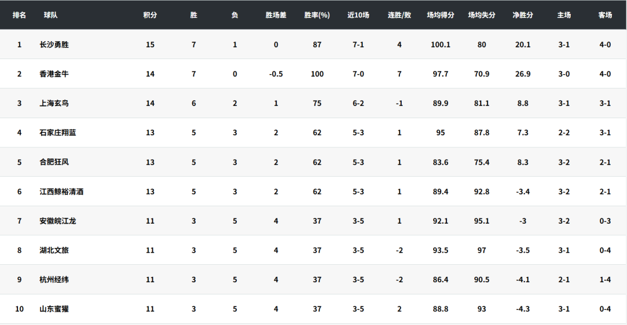Click the 客场 column header
The width and height of the screenshot is (627, 325).
click(x=605, y=15)
